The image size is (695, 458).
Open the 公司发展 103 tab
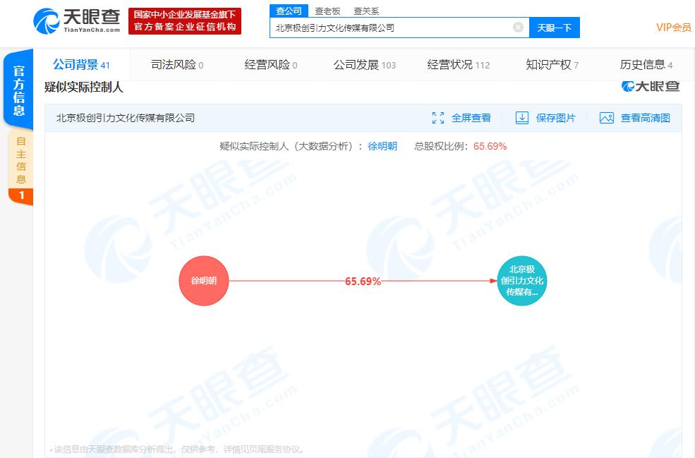(x=364, y=65)
